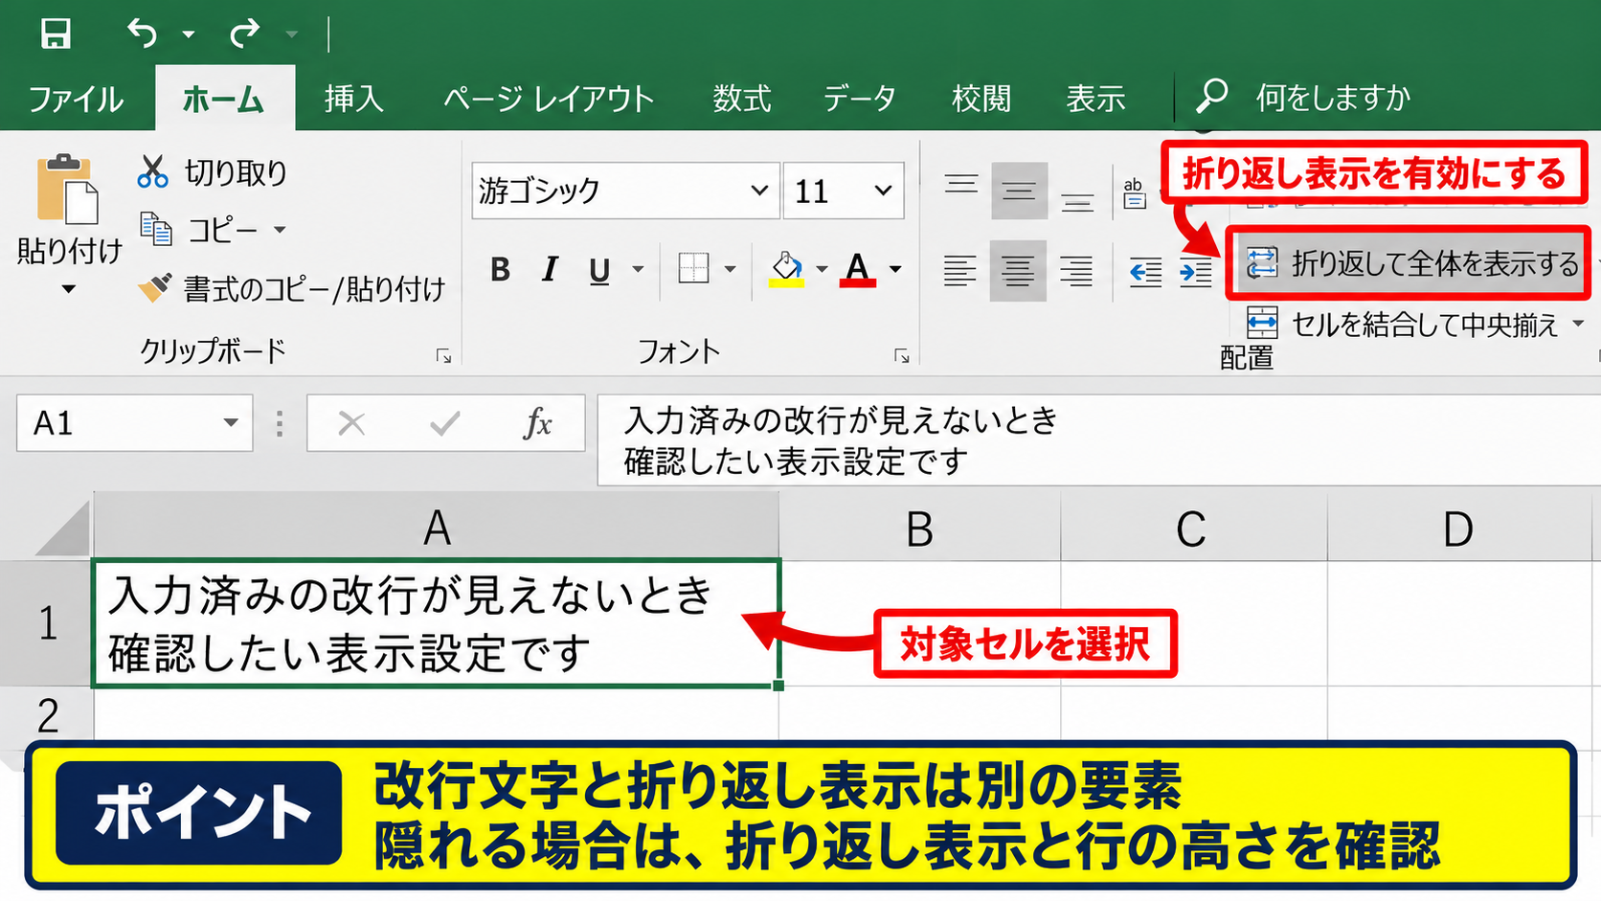Click セルを結合して中央揃え merge button
Viewport: 1601px width, 901px height.
[x=1416, y=324]
